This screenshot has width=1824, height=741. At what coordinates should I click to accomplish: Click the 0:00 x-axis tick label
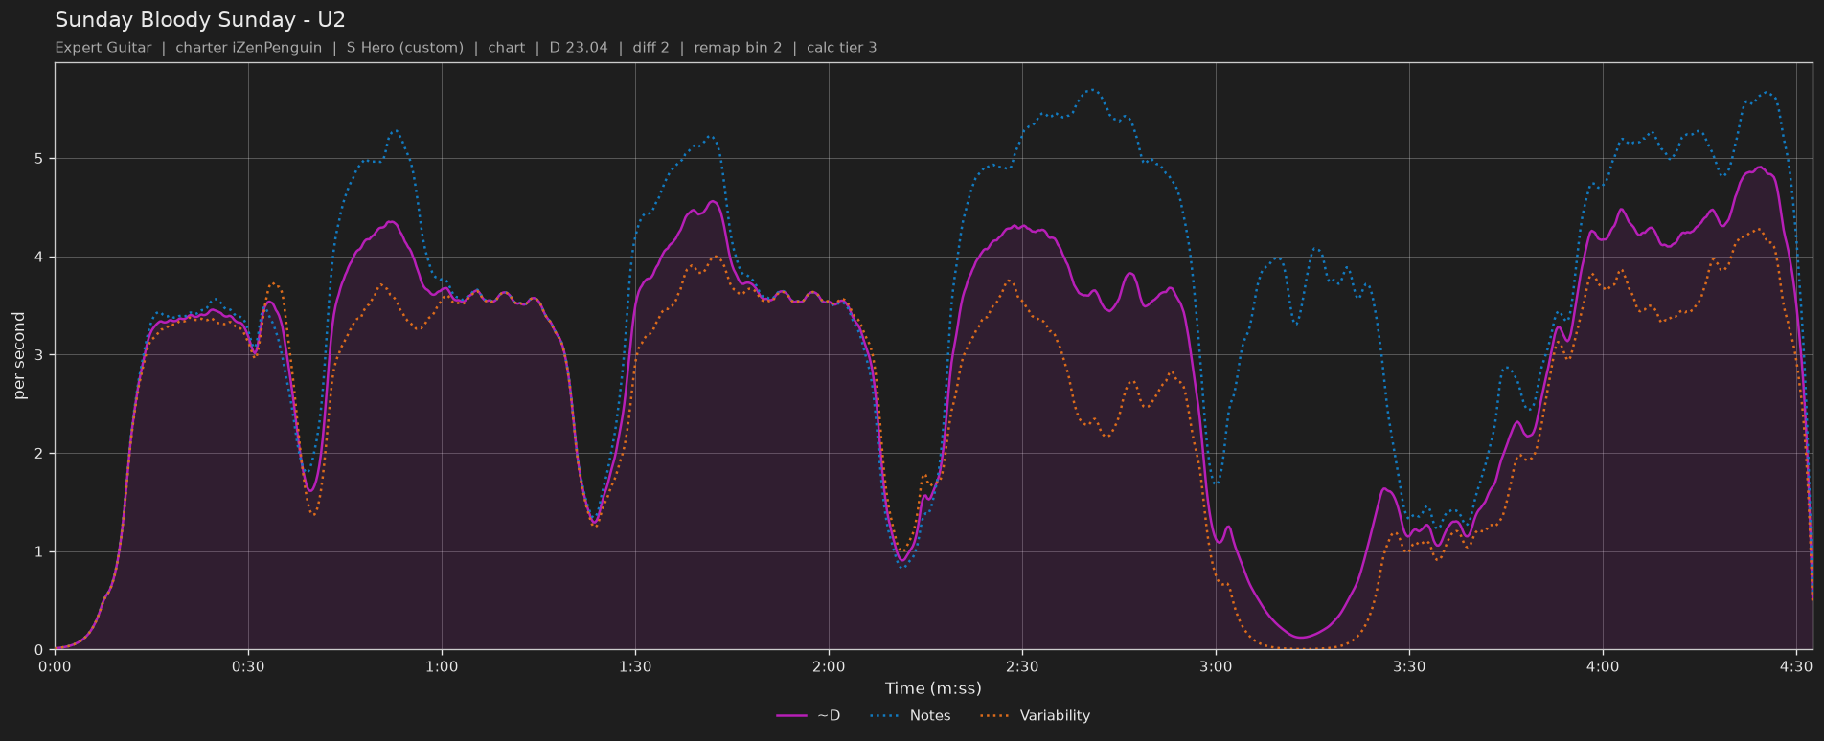click(55, 666)
